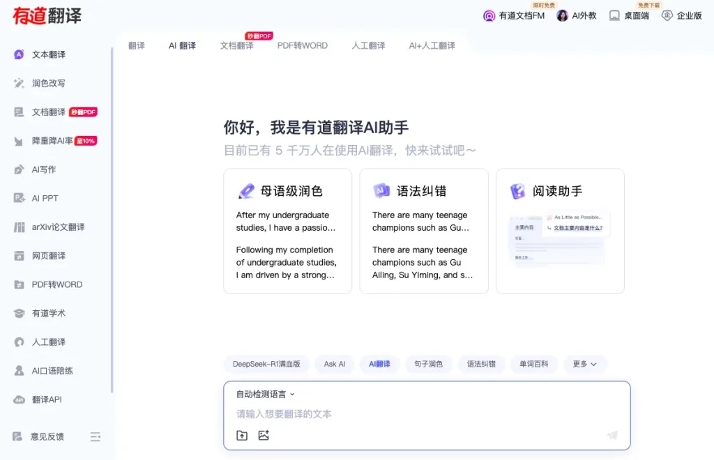Screen dimensions: 714x460
Task: Click the upload file icon in input box
Action: 242,436
